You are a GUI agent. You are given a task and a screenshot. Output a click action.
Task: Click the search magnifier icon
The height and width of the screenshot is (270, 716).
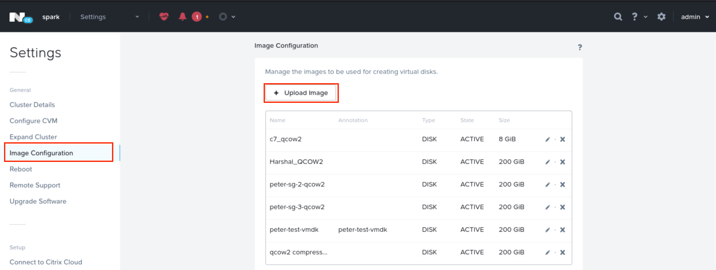(618, 17)
